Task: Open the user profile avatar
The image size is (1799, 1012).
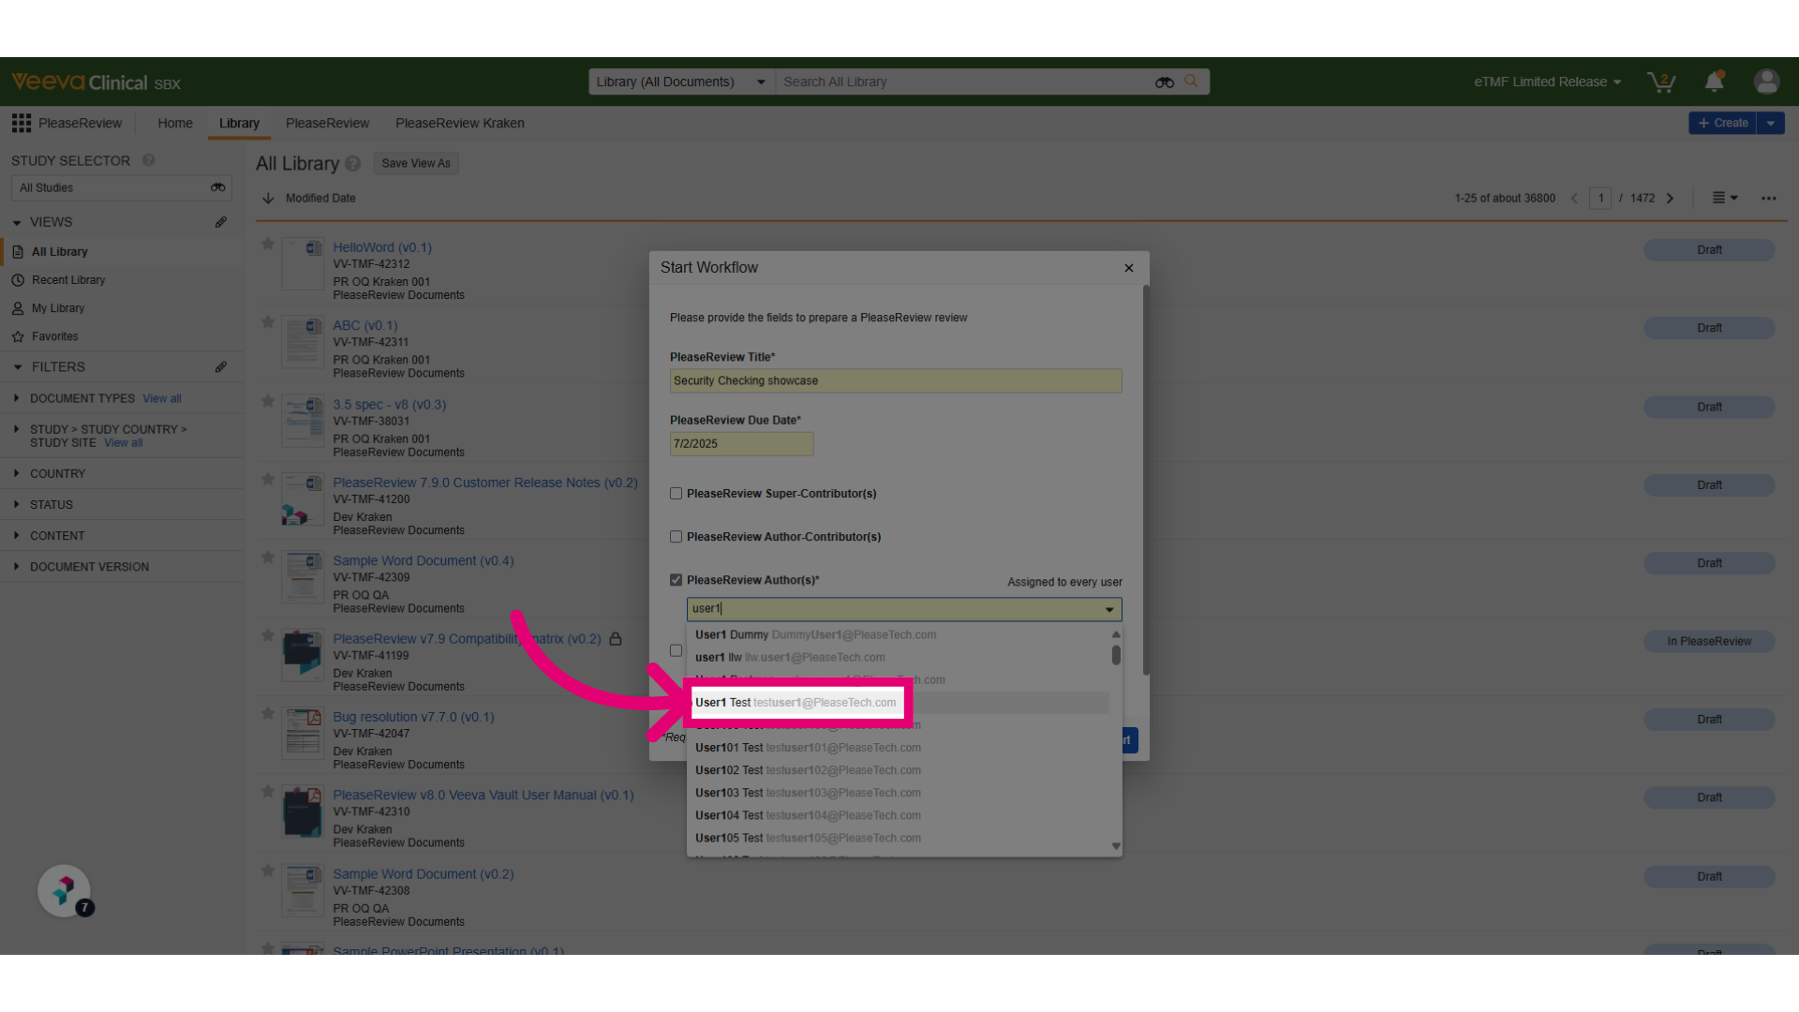Action: pyautogui.click(x=1766, y=82)
